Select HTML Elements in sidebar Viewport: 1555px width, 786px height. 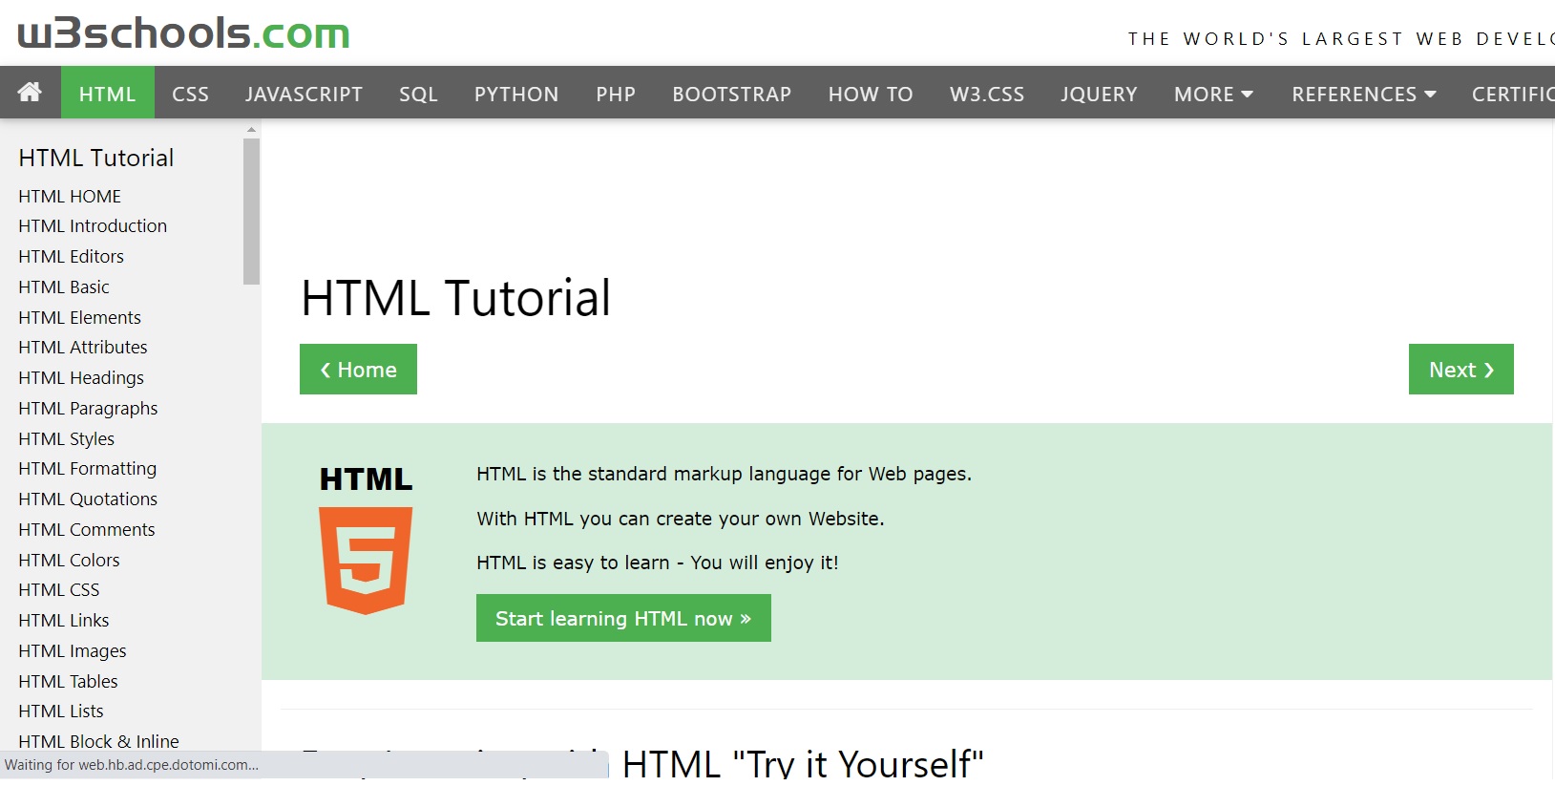click(79, 317)
